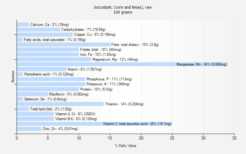246x154 pixels.
Task: Click the 'Vitamin A, IU - 6% (292IU)' label
Action: click(75, 114)
